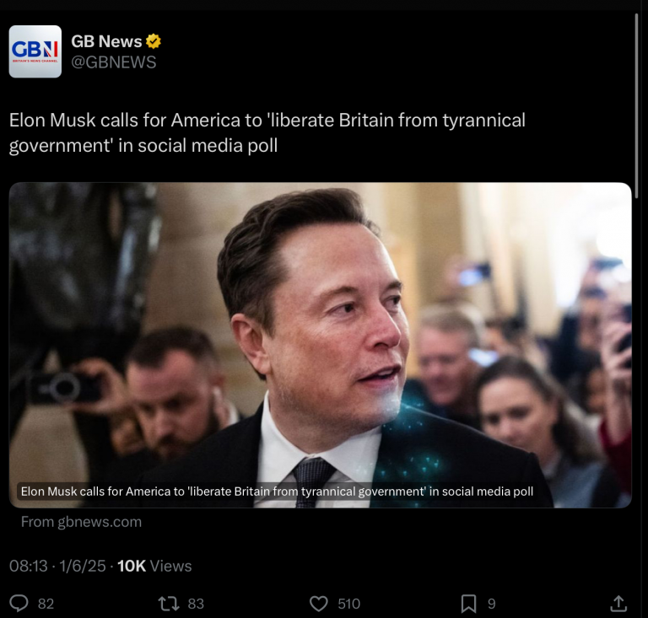Select the tweet headline text
Screen dimensions: 648x618
pyautogui.click(x=267, y=132)
